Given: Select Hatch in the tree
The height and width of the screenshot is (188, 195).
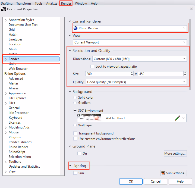Looking at the screenshot, I should point(13,34).
